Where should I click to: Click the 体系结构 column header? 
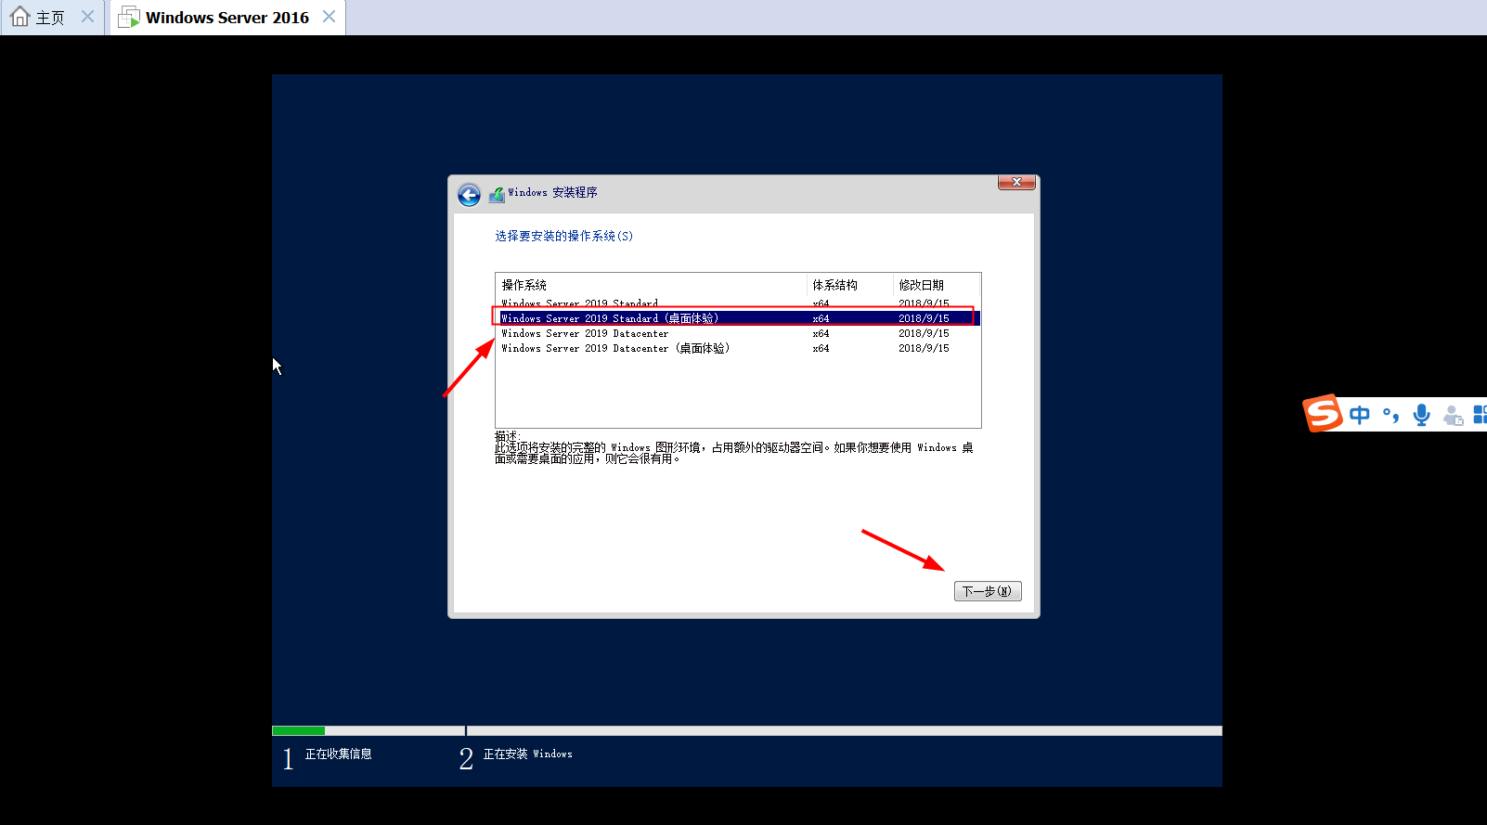[x=850, y=285]
